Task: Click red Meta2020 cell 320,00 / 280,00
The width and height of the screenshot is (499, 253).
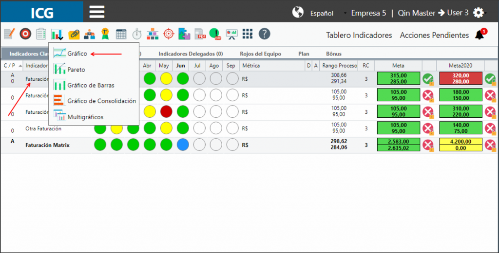Action: 461,78
